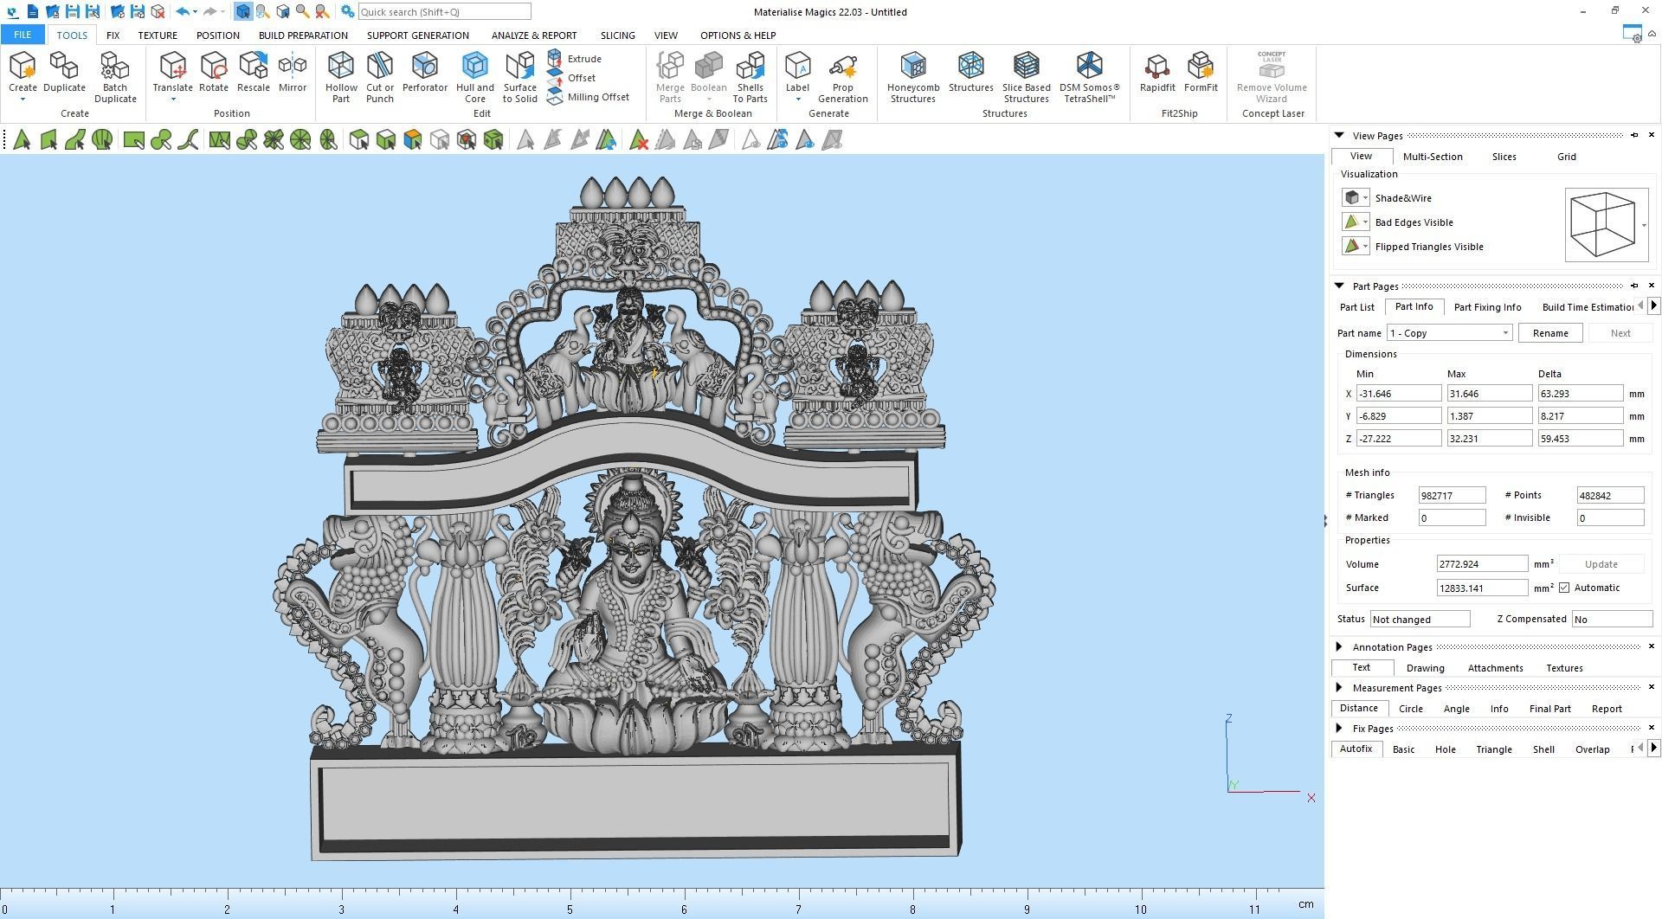Viewport: 1662px width, 919px height.
Task: Click the Merge Parts button
Action: [670, 77]
